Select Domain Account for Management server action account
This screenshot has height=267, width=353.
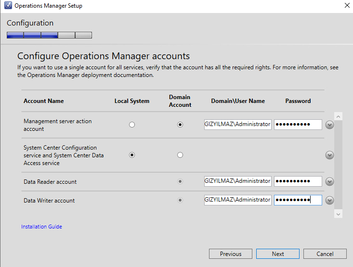click(x=180, y=125)
